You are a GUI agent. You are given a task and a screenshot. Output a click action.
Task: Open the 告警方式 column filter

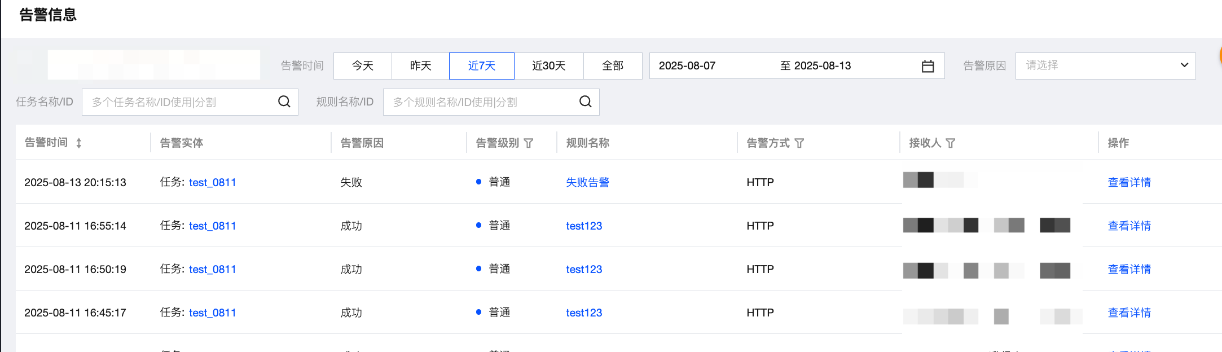click(x=799, y=143)
